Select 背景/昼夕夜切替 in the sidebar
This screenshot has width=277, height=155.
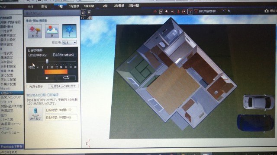tap(12, 106)
